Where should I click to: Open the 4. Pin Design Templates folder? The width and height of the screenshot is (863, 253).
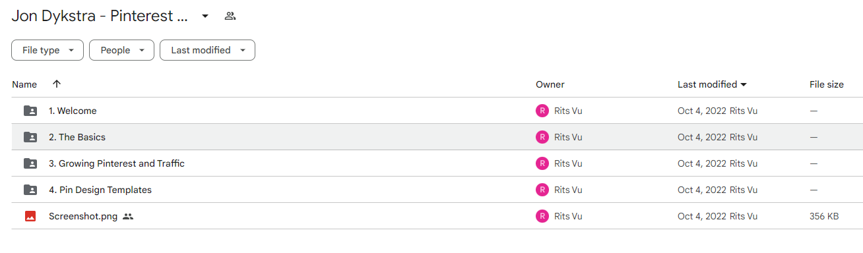point(100,190)
